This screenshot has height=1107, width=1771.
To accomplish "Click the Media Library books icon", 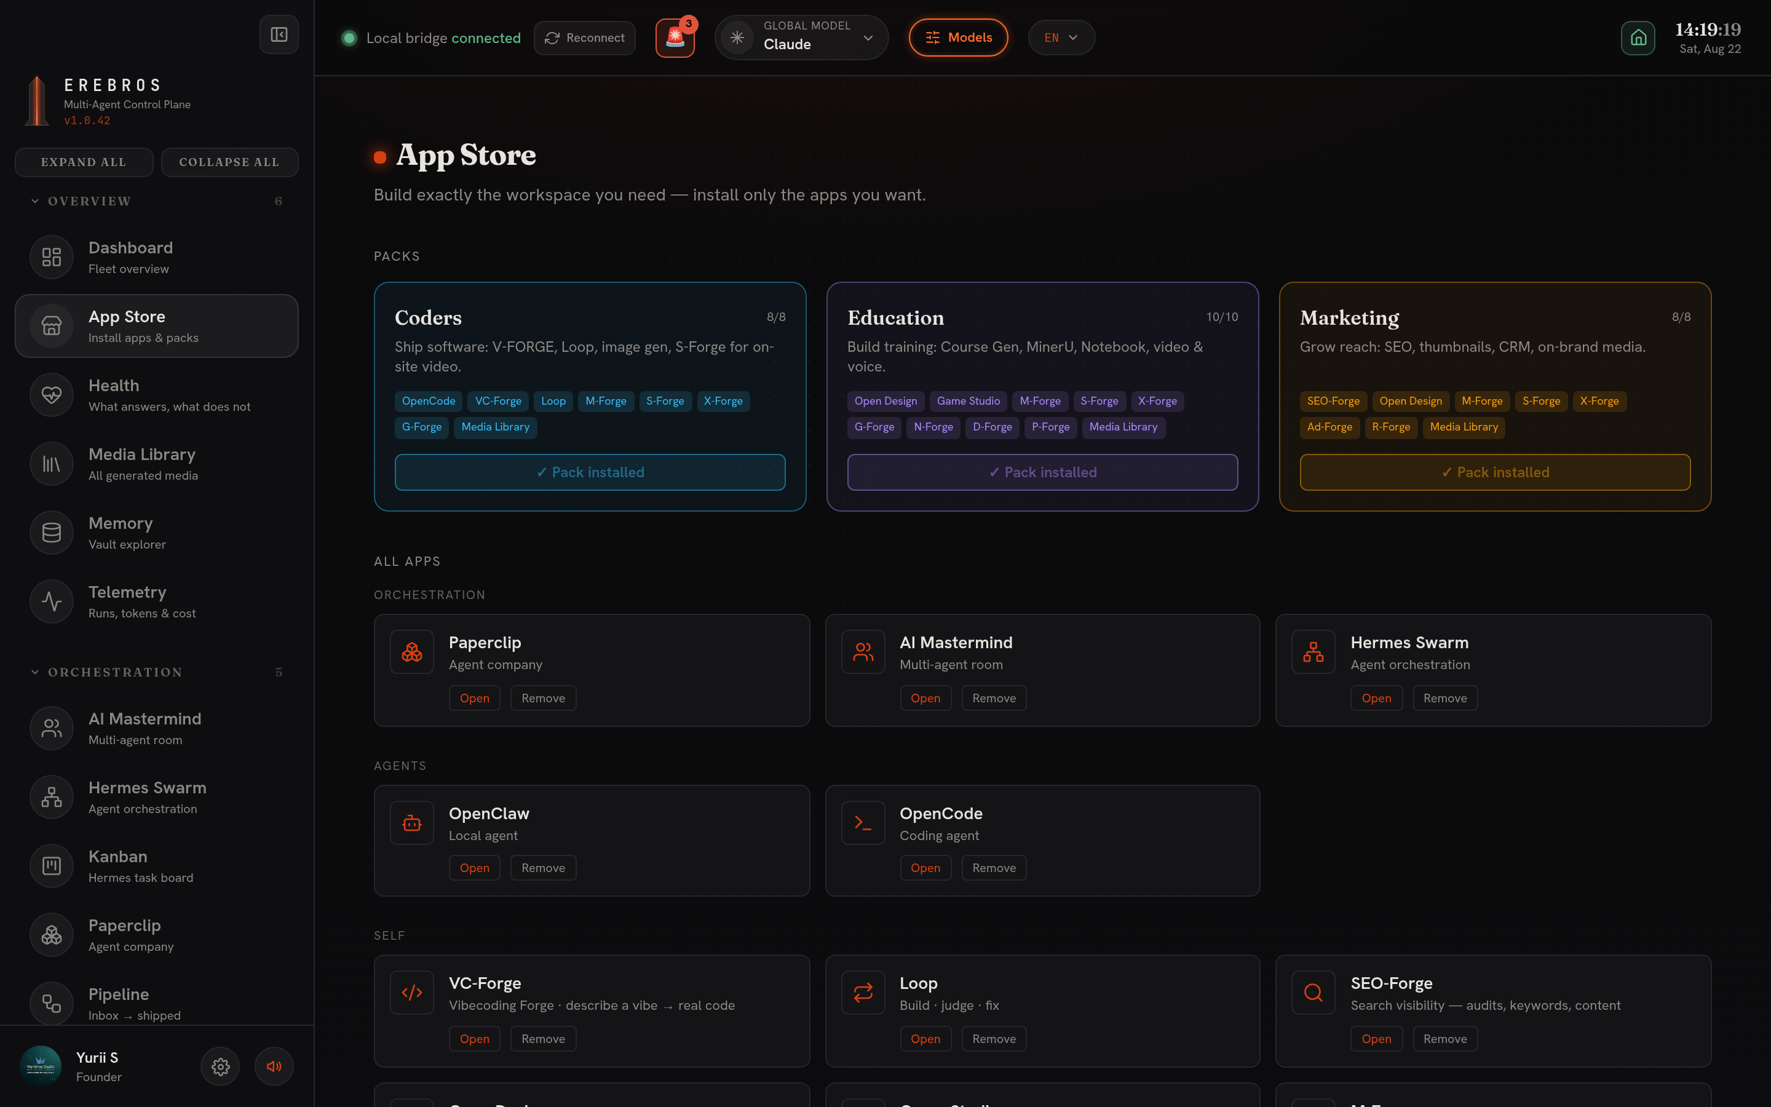I will pyautogui.click(x=51, y=464).
